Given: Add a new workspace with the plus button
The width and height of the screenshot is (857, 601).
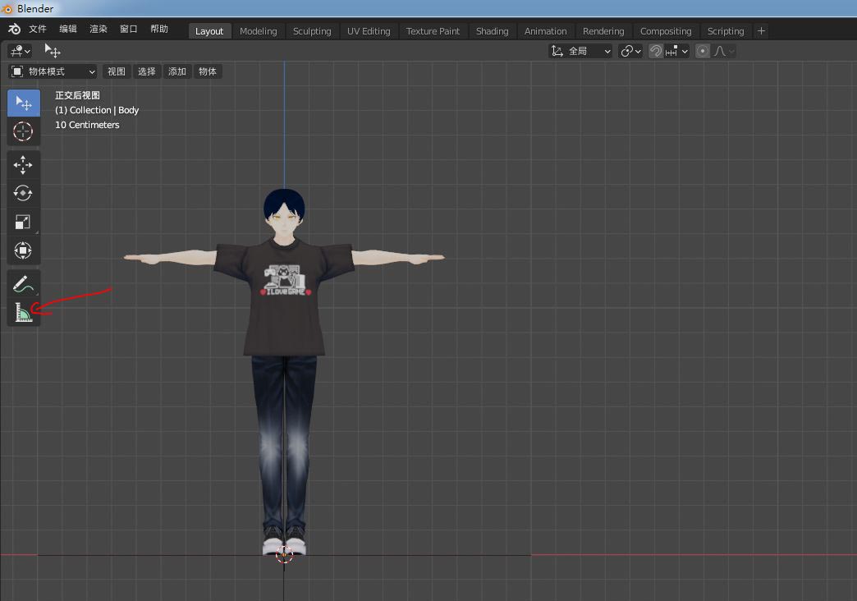Looking at the screenshot, I should pyautogui.click(x=761, y=31).
